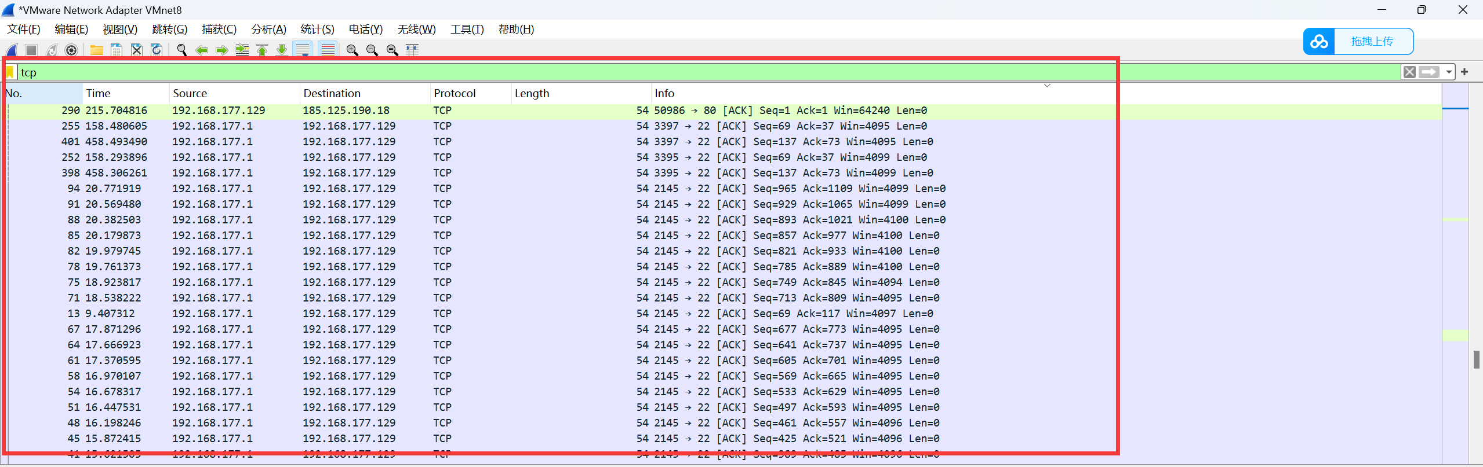Select packet 13 at time 9.407312
The width and height of the screenshot is (1483, 467).
pyautogui.click(x=722, y=314)
